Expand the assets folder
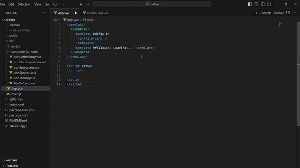 click(15, 46)
